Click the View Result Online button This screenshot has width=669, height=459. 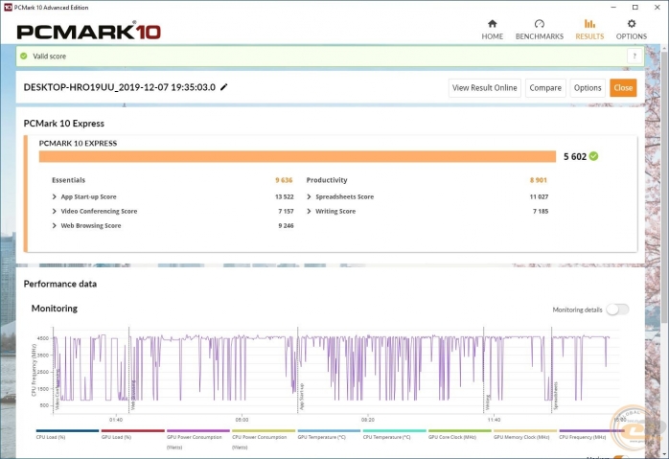tap(484, 88)
